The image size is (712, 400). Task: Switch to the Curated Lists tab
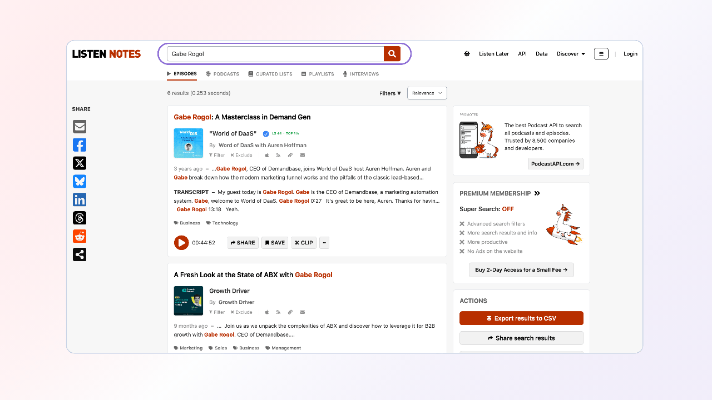tap(270, 74)
